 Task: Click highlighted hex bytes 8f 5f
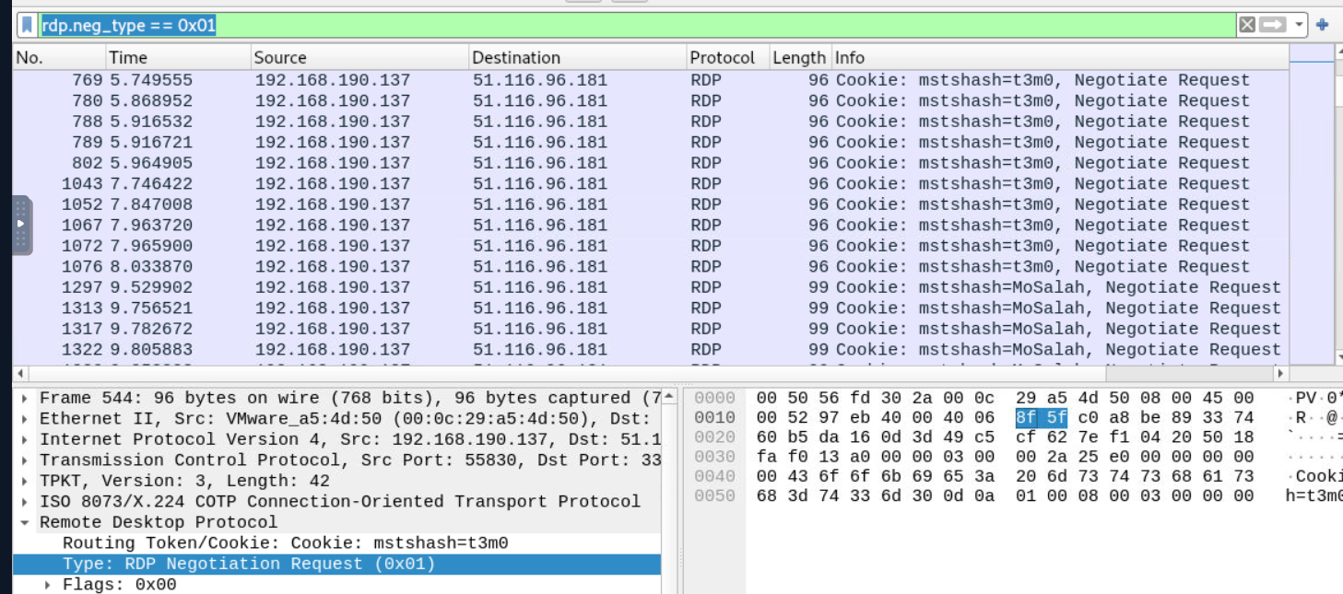(x=1042, y=417)
